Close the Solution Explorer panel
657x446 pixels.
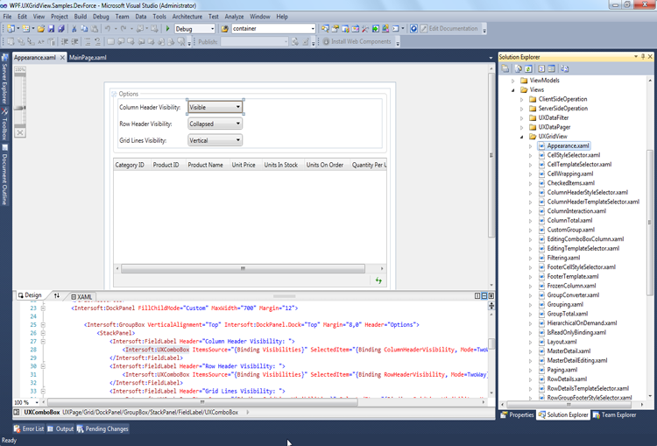pyautogui.click(x=650, y=57)
